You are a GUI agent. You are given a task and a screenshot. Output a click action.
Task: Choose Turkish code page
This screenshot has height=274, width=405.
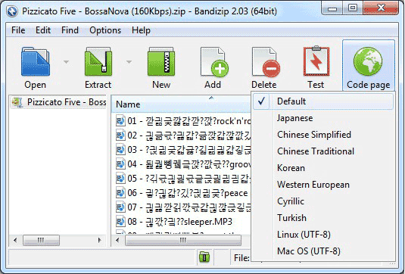pyautogui.click(x=322, y=218)
